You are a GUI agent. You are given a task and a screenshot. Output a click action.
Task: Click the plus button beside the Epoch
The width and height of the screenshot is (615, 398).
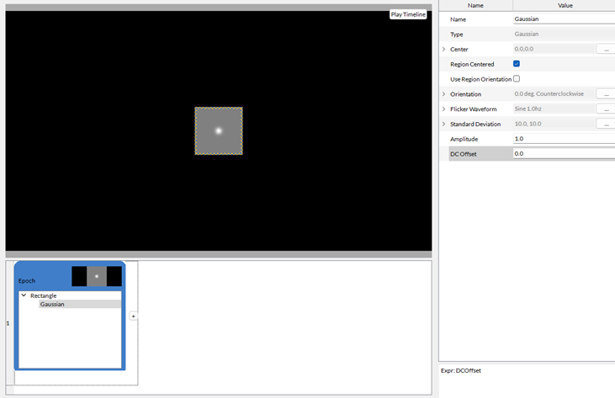coord(133,316)
